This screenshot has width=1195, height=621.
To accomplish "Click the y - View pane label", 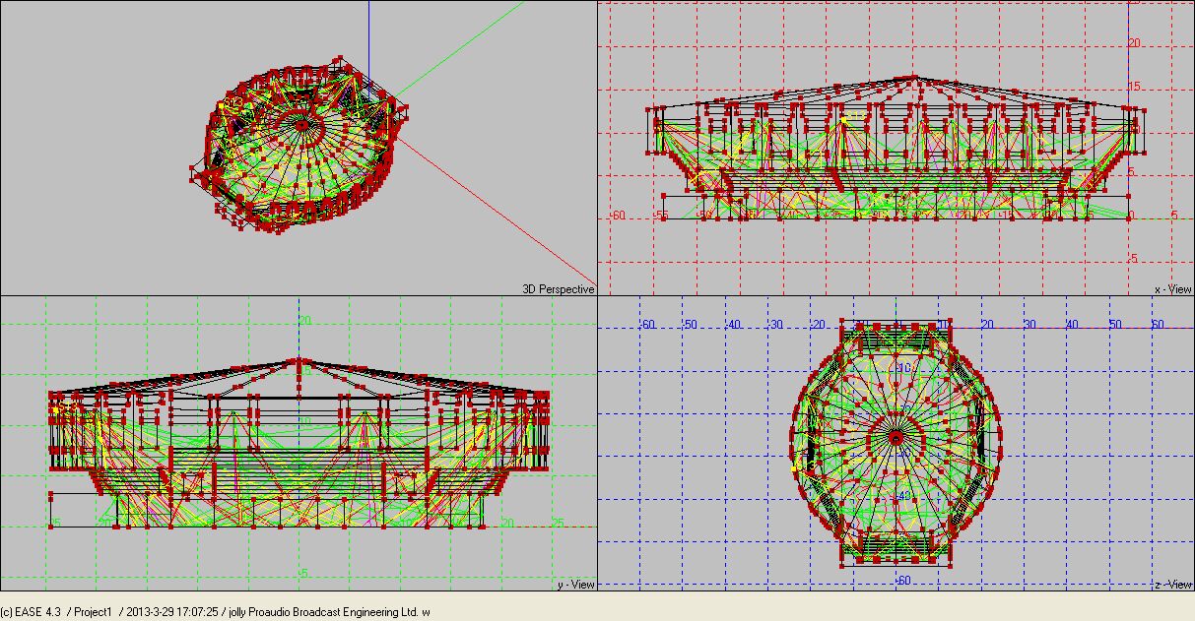I will pos(575,585).
